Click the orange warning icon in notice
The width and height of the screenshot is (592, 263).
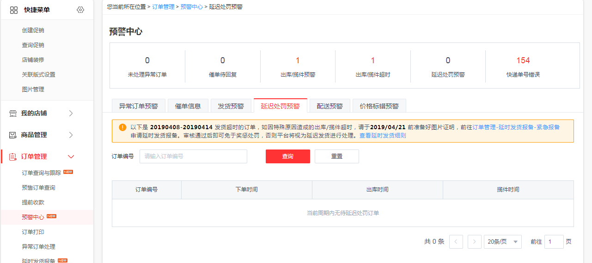click(122, 127)
